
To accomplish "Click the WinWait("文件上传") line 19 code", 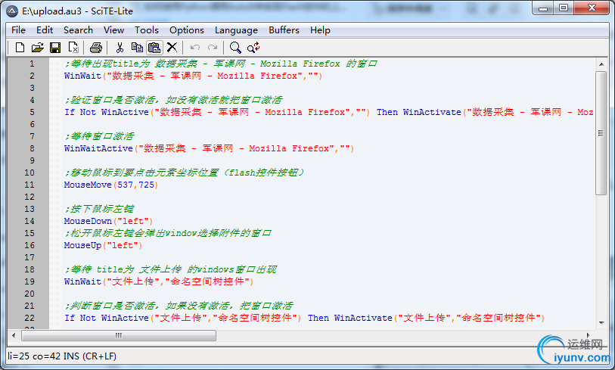I will [159, 281].
